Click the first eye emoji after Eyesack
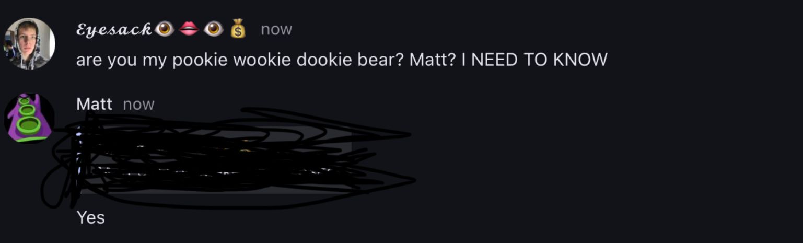The height and width of the screenshot is (243, 803). pyautogui.click(x=165, y=29)
